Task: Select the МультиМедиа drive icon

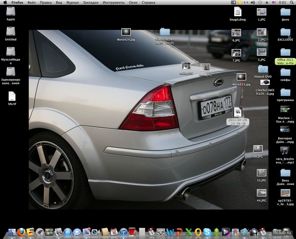Action: coord(11,51)
